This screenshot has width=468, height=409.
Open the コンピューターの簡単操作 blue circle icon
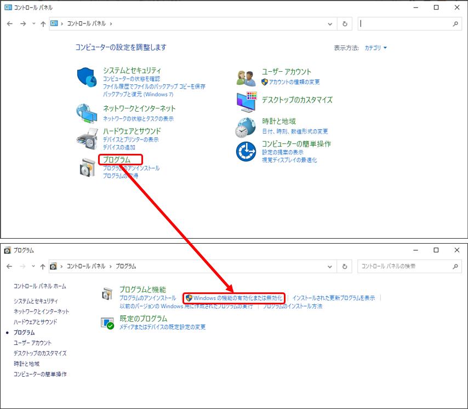tap(246, 152)
